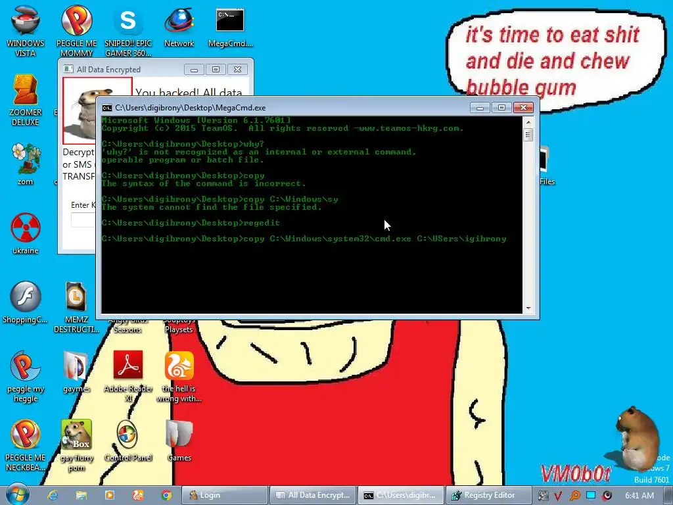The height and width of the screenshot is (505, 673).
Task: Switch to the All Data Encrypt... taskbar window
Action: [x=313, y=495]
